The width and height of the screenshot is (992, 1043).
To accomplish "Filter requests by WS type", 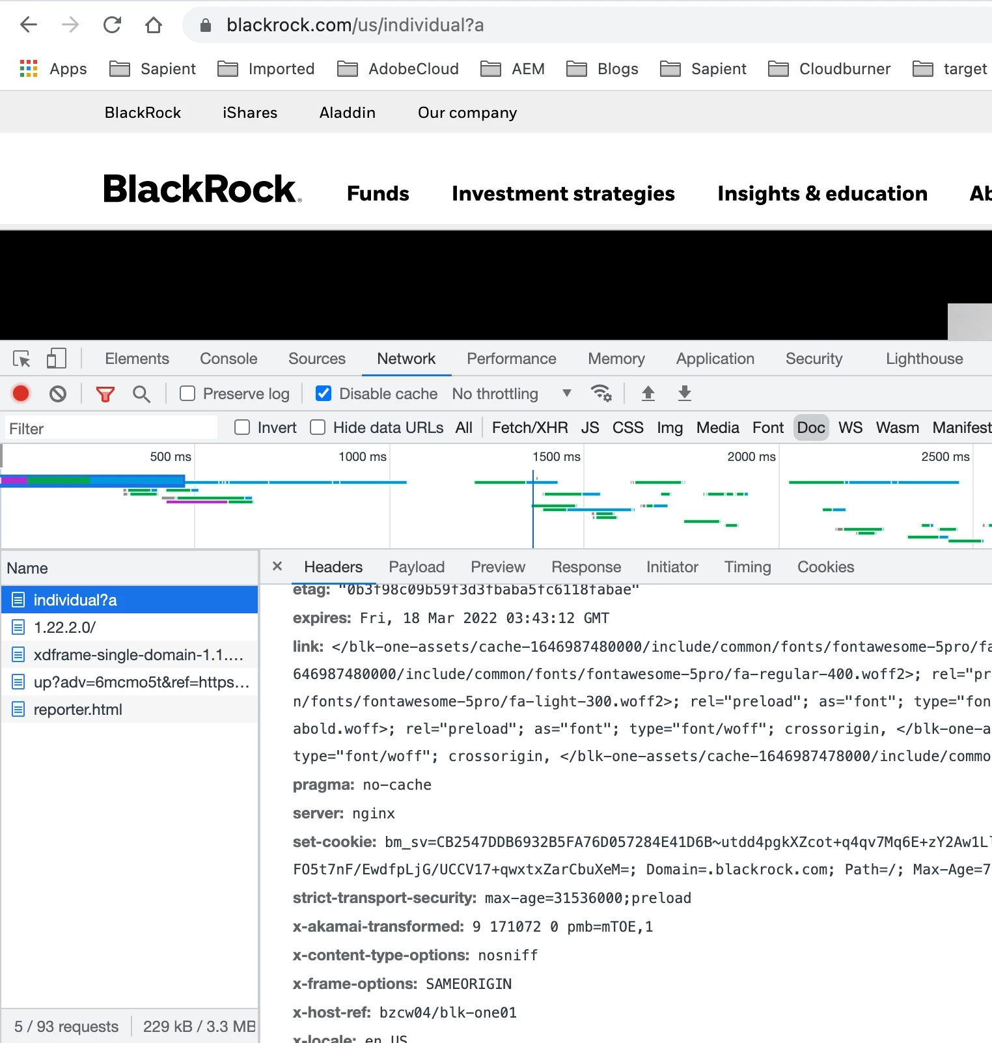I will click(850, 428).
